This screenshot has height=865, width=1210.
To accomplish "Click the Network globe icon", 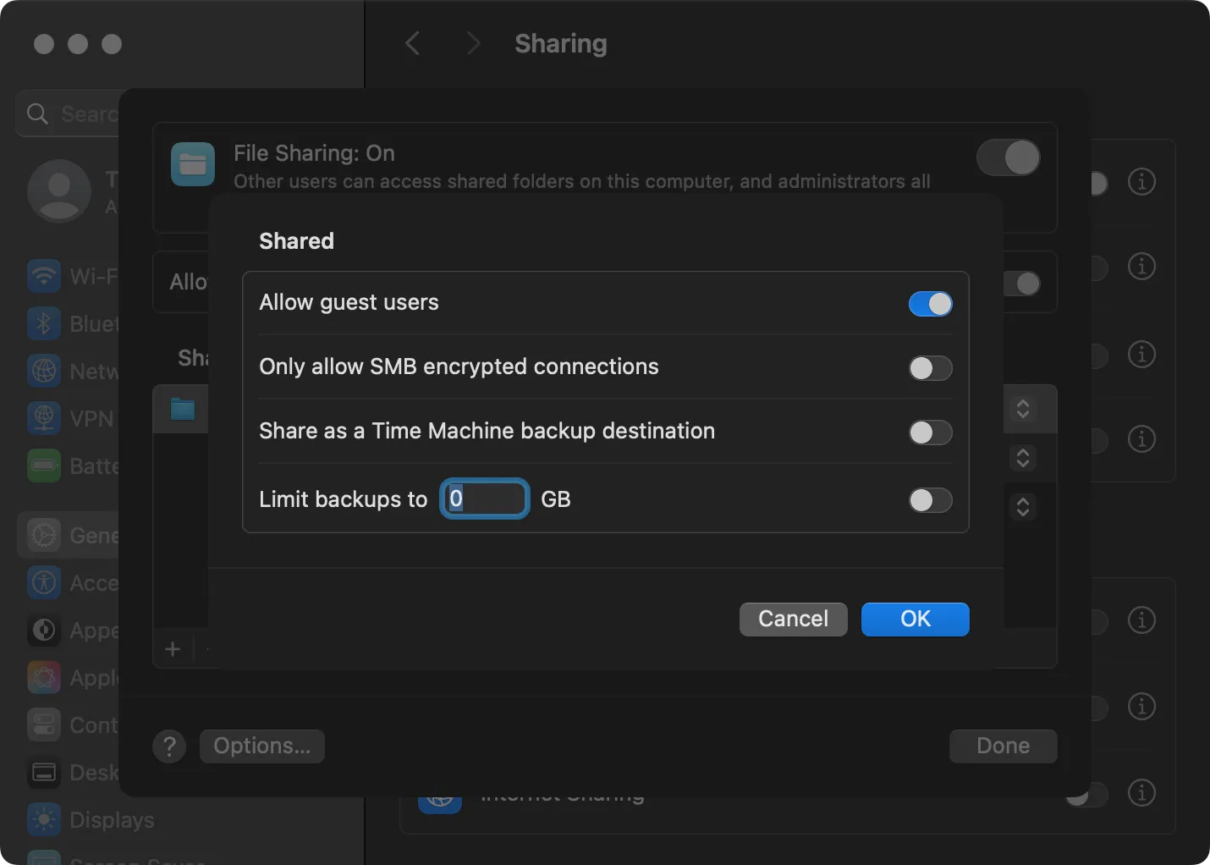I will tap(44, 371).
